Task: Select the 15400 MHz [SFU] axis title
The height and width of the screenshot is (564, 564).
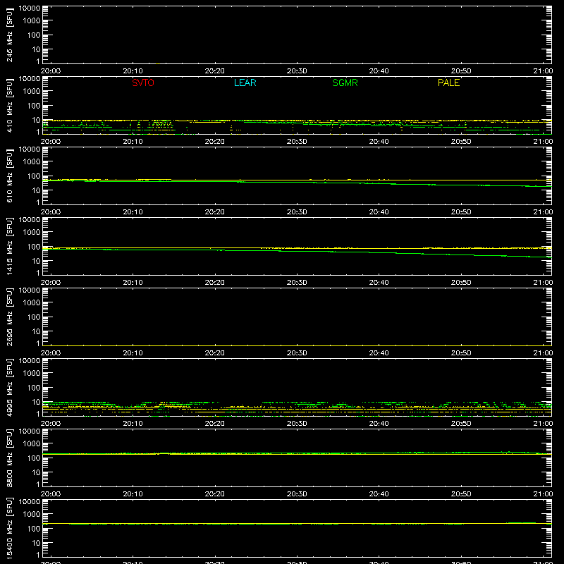Action: (9, 528)
